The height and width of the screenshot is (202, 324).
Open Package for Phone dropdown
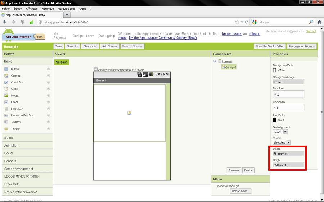click(302, 46)
